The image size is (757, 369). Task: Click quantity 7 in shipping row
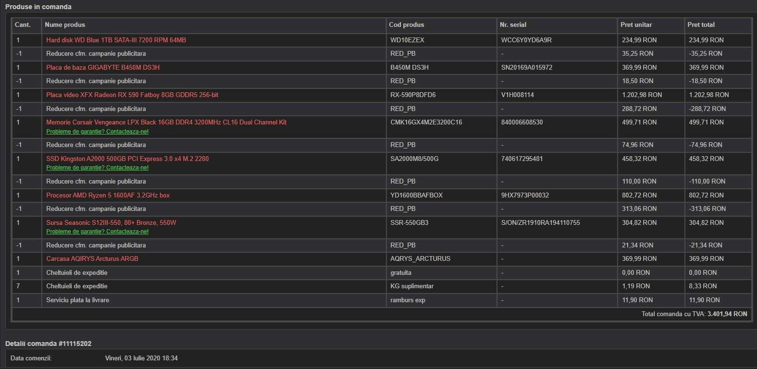(x=18, y=286)
